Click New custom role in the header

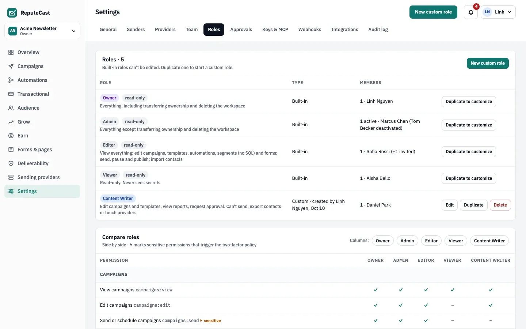[x=433, y=12]
